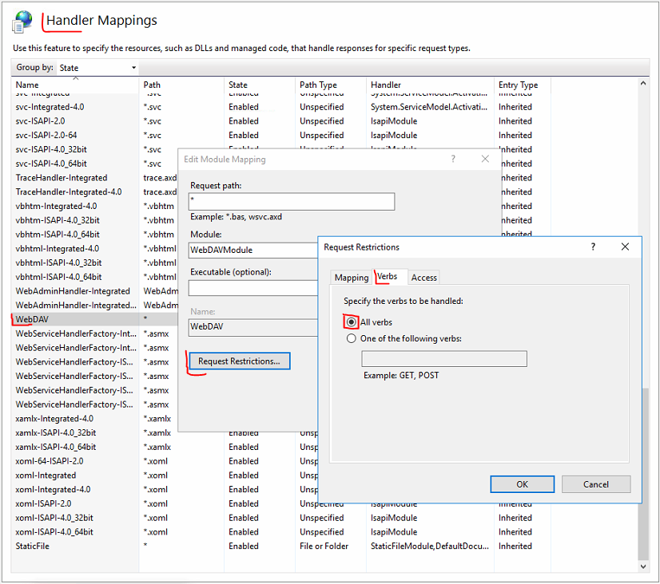This screenshot has width=660, height=584.
Task: Select the xoml-Integrated-4.0 row
Action: [53, 490]
